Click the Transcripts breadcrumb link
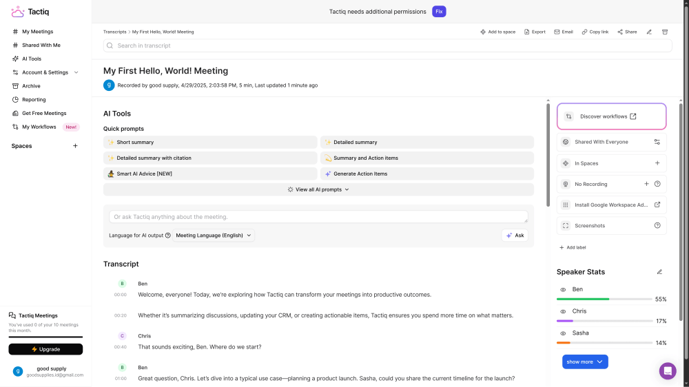689x387 pixels. pyautogui.click(x=114, y=32)
